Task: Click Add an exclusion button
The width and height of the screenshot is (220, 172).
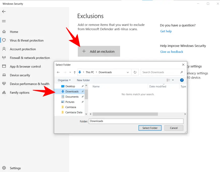Action: pos(99,51)
